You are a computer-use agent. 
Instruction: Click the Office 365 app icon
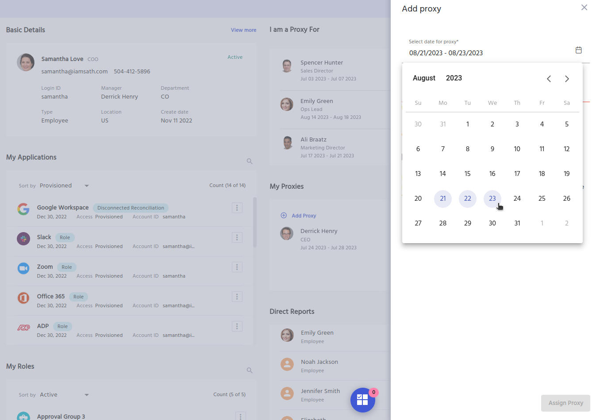(x=23, y=298)
